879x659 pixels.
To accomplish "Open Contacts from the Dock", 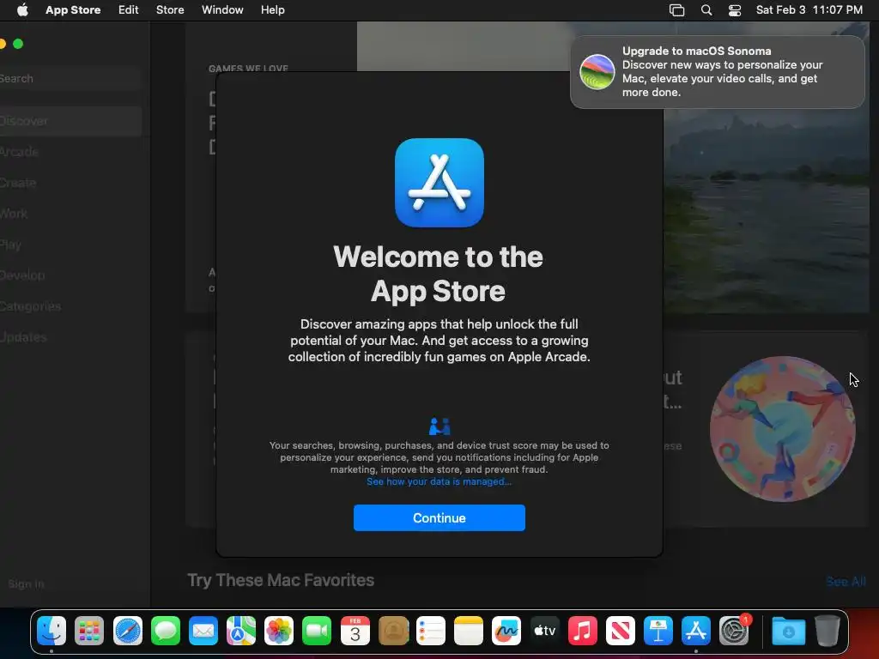I will 393,631.
